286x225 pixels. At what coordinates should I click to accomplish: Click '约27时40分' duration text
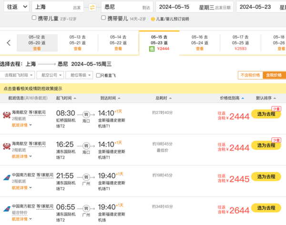pyautogui.click(x=163, y=112)
